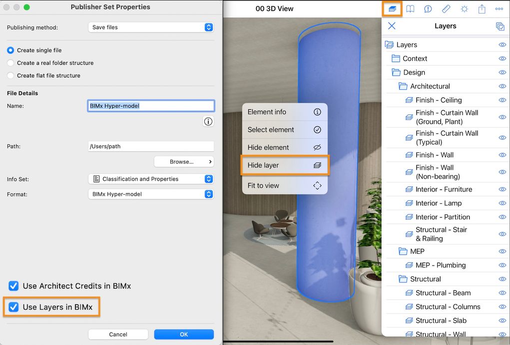Click the Element info circle-i icon
The height and width of the screenshot is (345, 510).
[x=317, y=112]
